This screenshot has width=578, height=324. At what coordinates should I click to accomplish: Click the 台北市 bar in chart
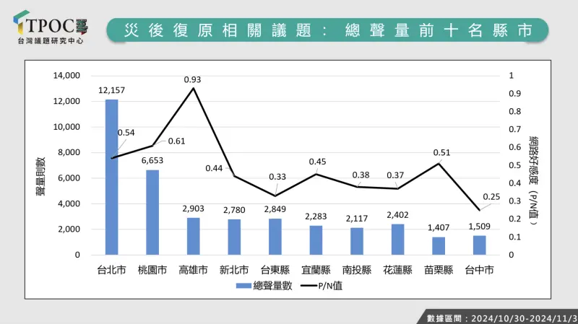click(112, 177)
